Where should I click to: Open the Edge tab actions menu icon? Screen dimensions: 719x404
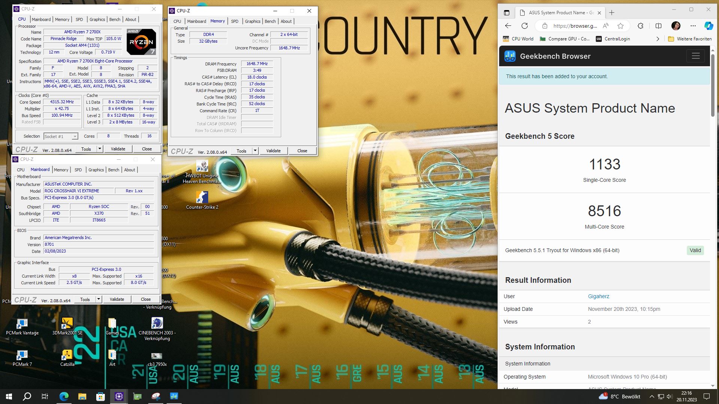tap(507, 13)
